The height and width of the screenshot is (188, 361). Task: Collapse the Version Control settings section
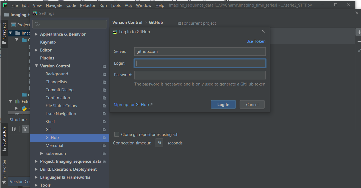click(x=36, y=66)
